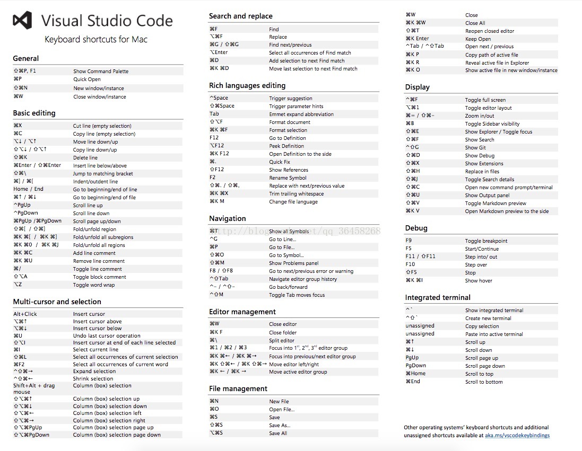The width and height of the screenshot is (582, 451).
Task: Click the 'Search and replace' heading
Action: tap(240, 16)
